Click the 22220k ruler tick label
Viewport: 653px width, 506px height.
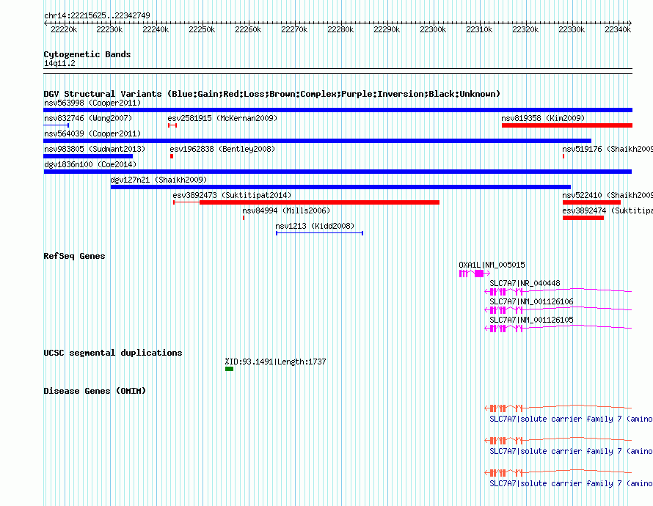[x=64, y=29]
